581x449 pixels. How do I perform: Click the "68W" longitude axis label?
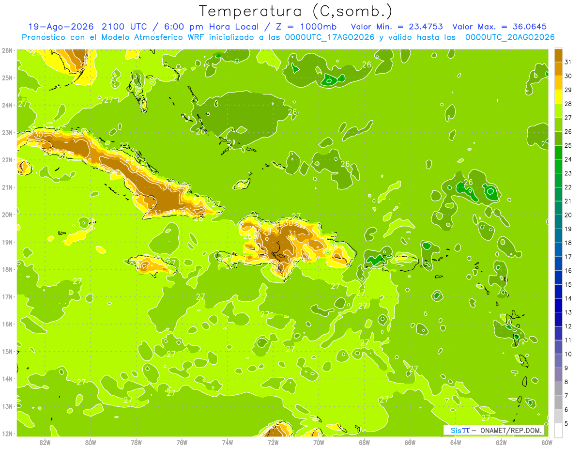[364, 442]
